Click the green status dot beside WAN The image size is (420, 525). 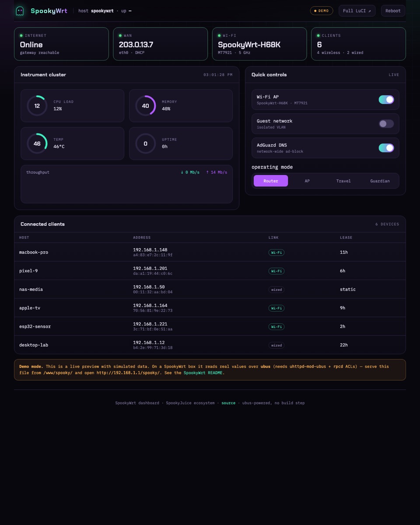tap(120, 35)
